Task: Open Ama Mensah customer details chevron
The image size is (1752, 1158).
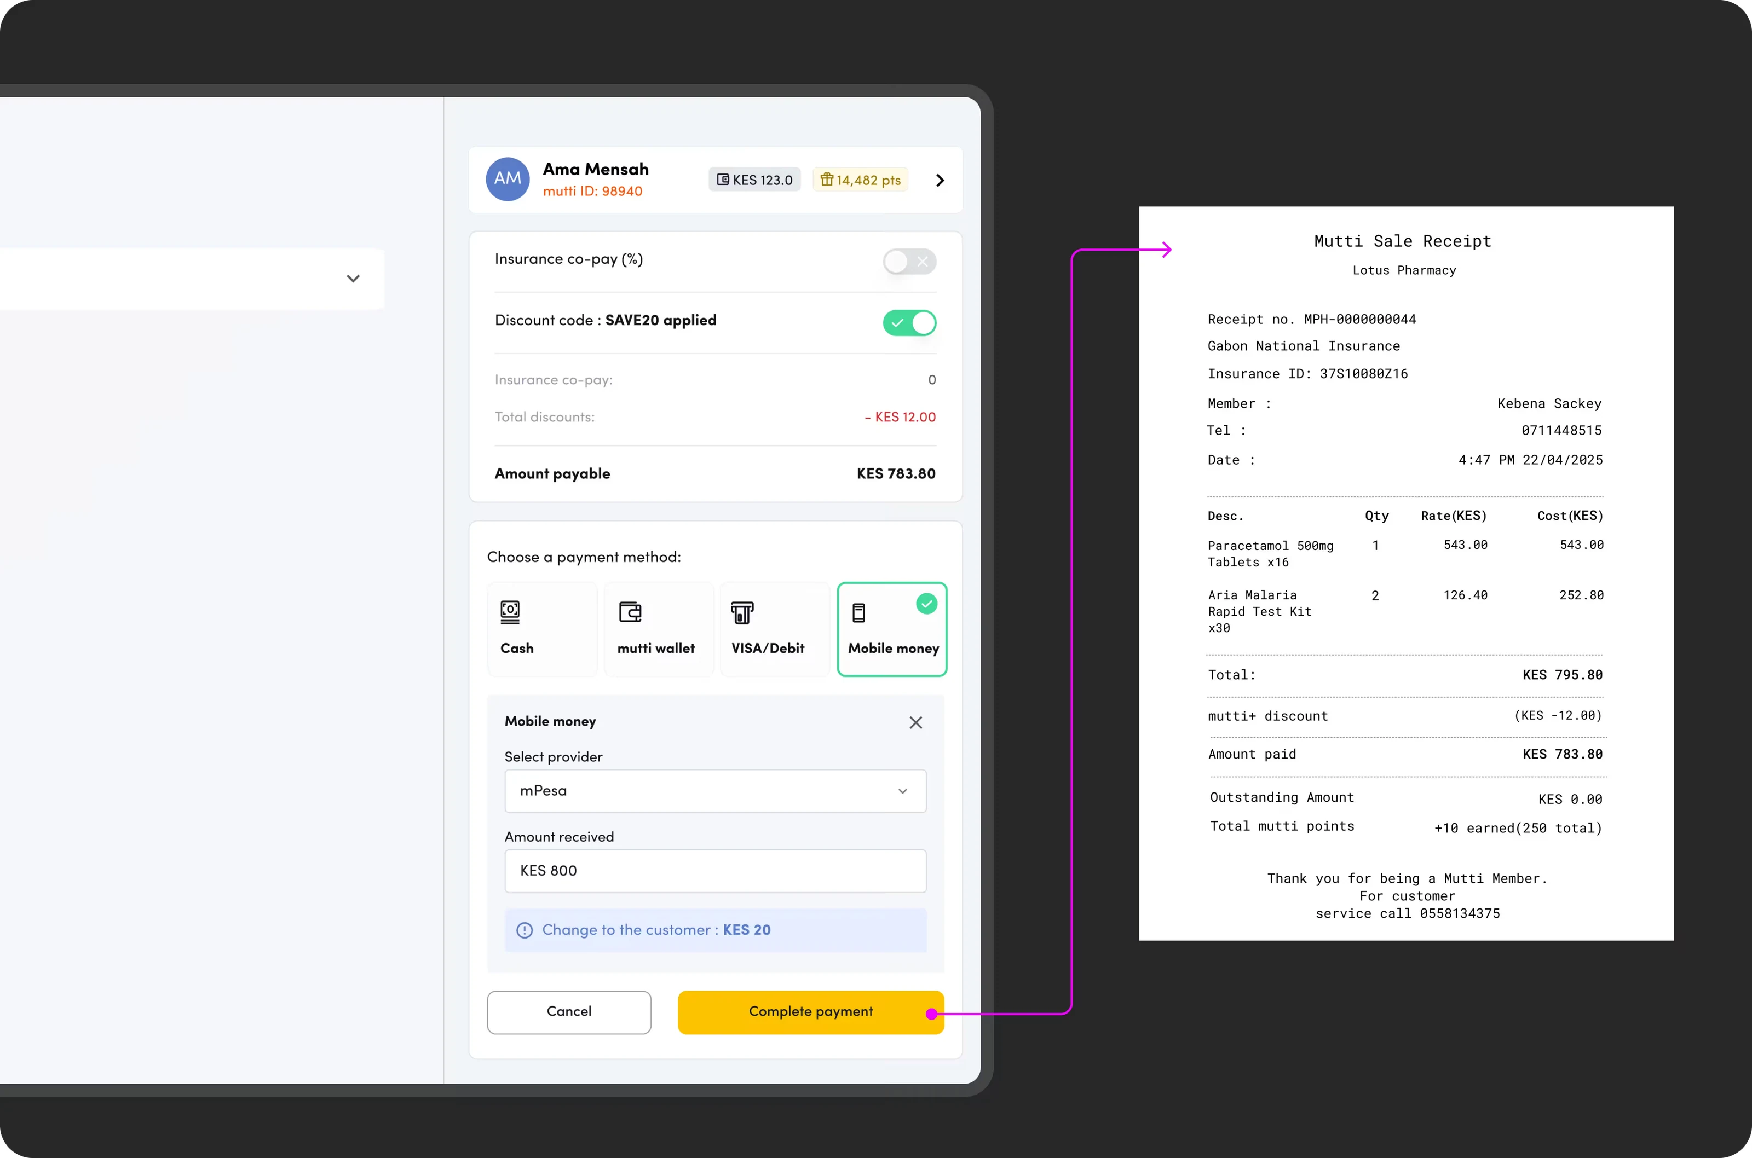Action: (x=940, y=180)
